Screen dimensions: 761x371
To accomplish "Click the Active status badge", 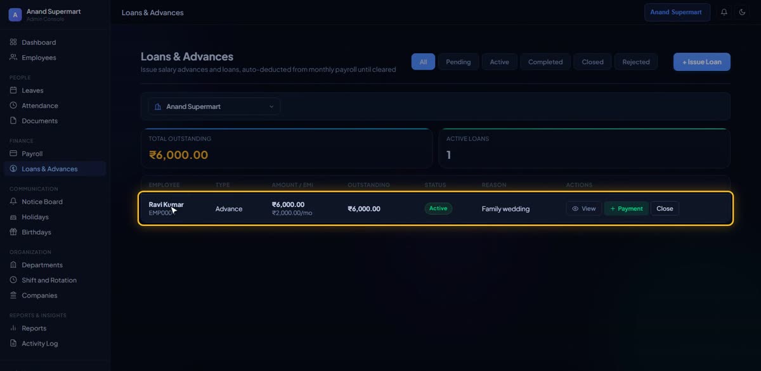I will tap(438, 208).
